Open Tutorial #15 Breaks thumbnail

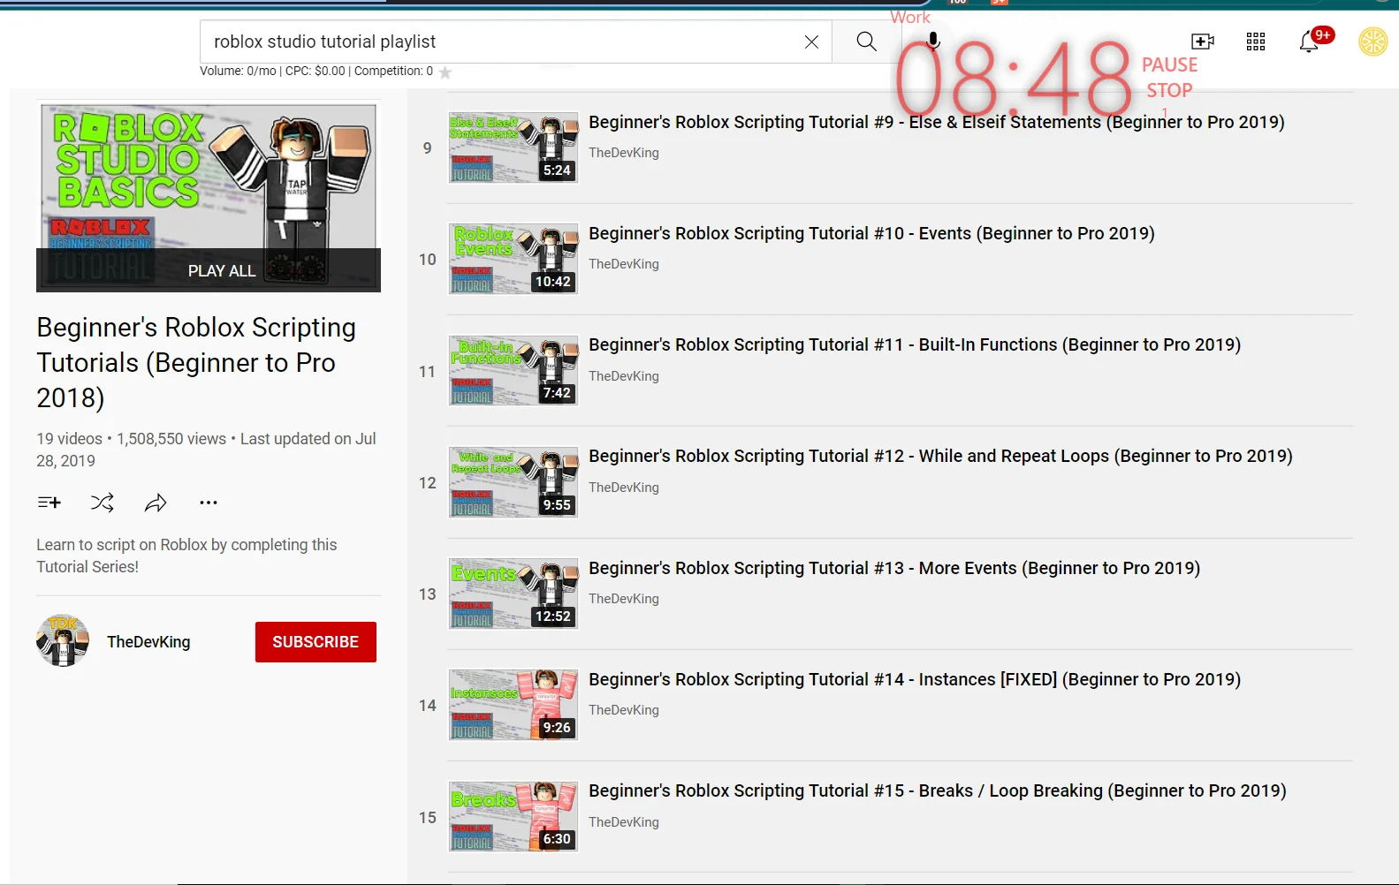point(513,816)
